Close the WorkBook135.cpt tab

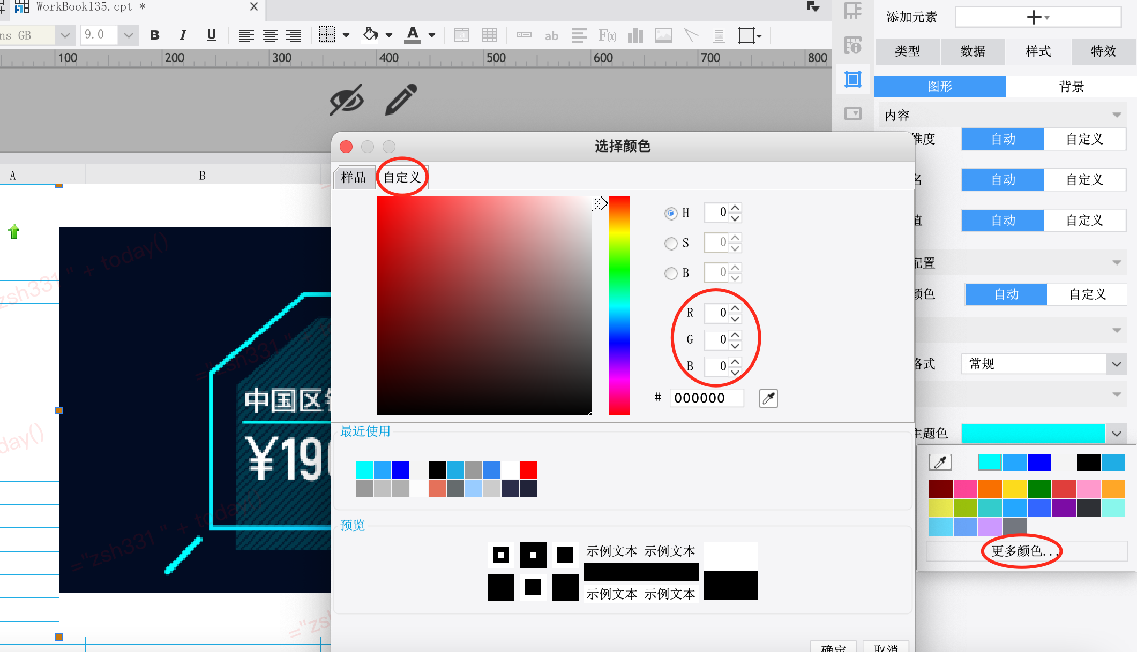[254, 6]
